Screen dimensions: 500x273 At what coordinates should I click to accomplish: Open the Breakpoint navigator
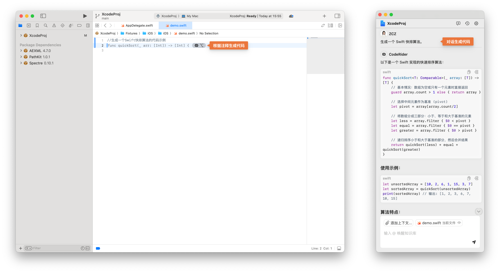coord(79,26)
